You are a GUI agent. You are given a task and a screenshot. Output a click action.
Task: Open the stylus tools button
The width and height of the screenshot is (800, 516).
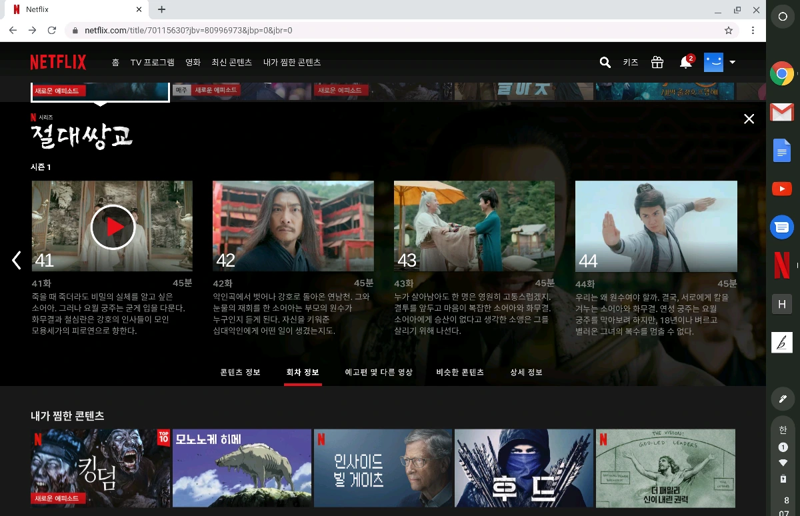click(x=783, y=399)
